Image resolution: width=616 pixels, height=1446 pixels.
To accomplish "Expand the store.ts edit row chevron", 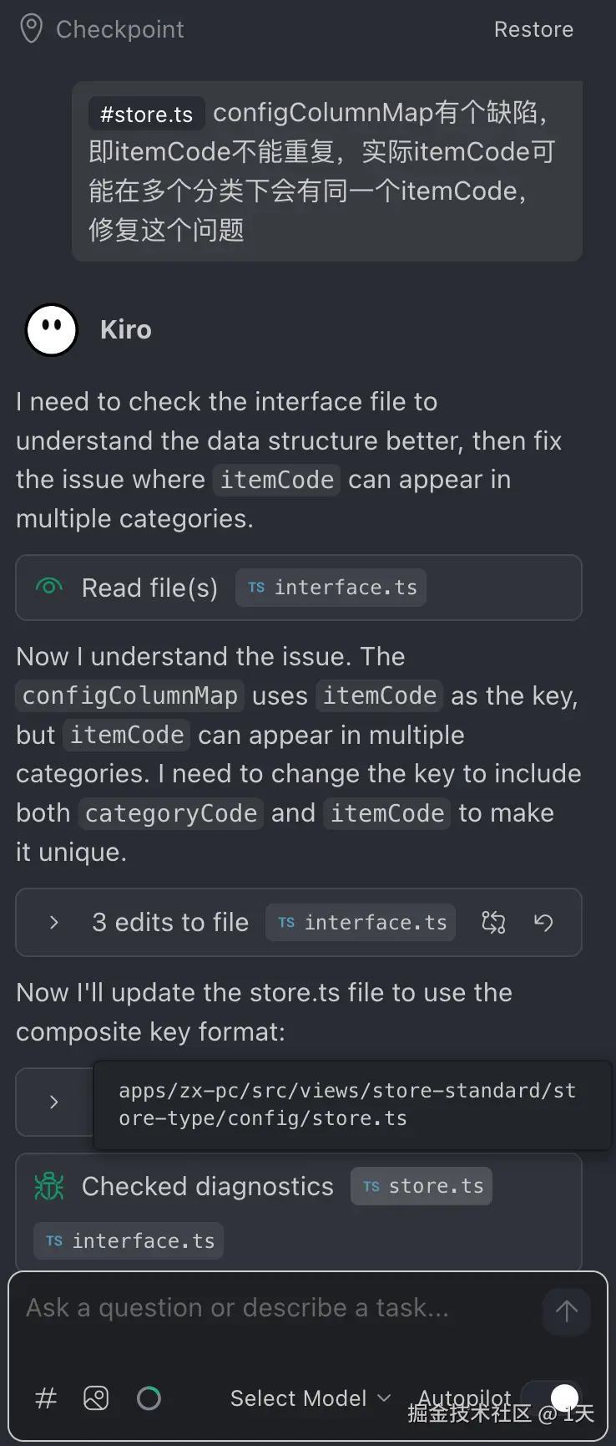I will [54, 1102].
